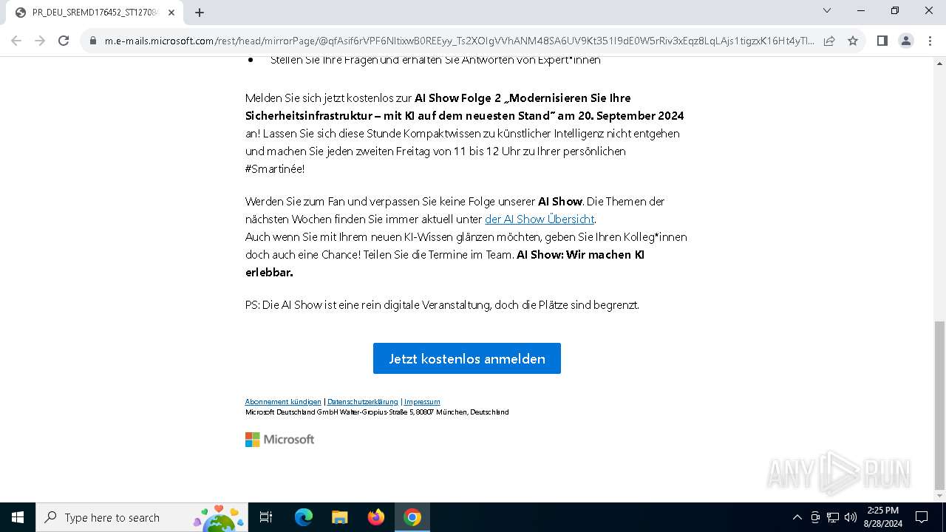Click scrollbar down arrow
946x532 pixels.
[939, 497]
